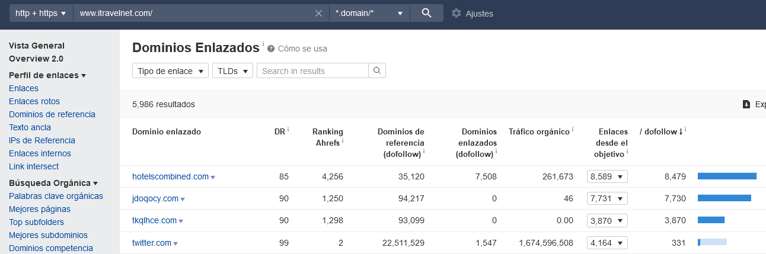
Task: Click the 261,673 organic traffic value
Action: [558, 176]
